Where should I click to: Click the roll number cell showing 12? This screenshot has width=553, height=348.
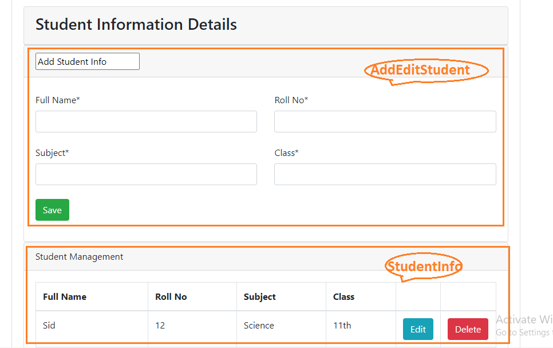(160, 326)
